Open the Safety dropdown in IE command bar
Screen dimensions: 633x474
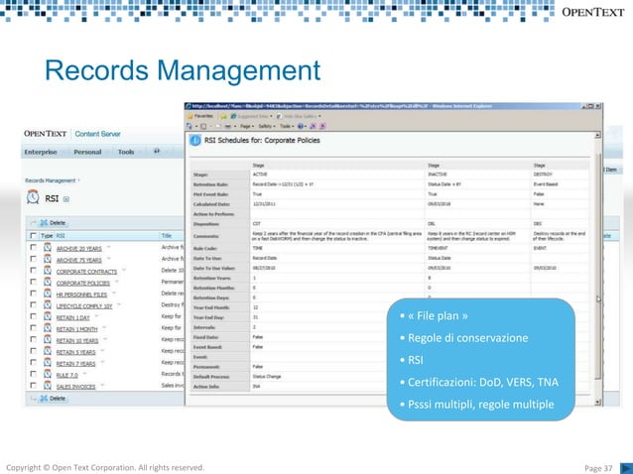267,126
